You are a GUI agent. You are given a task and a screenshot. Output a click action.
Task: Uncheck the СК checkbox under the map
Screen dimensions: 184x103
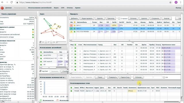click(x=40, y=42)
